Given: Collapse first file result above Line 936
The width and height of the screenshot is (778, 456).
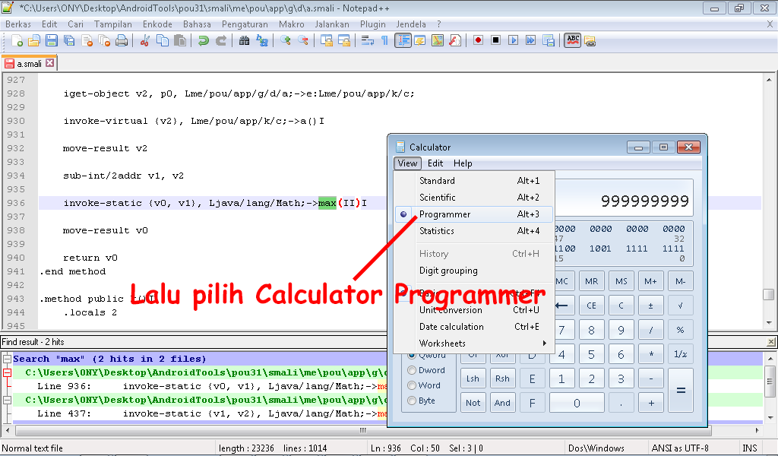Looking at the screenshot, I should pos(7,372).
